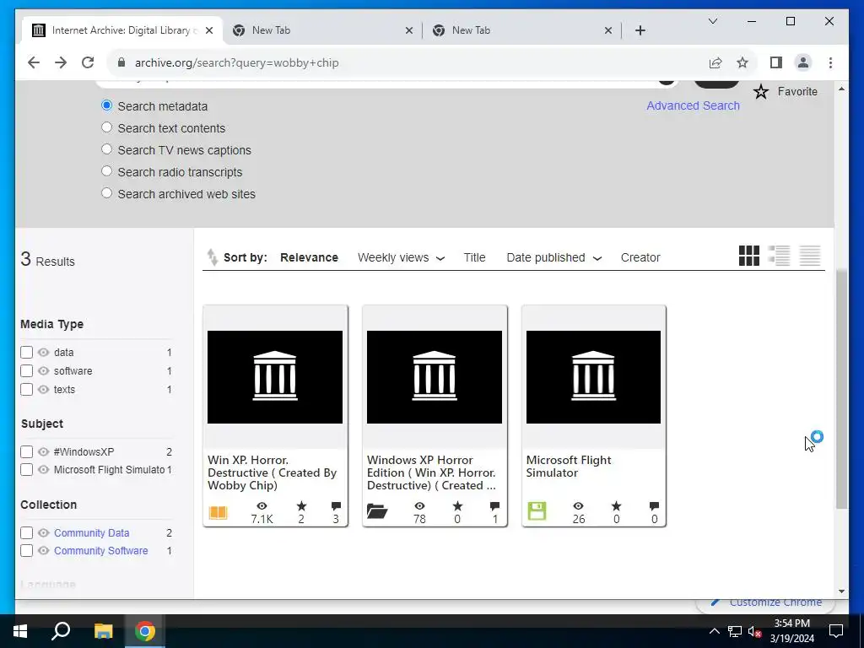Click the page vertical scrollbar thumb
Screen dimensions: 864x648
coord(841,389)
